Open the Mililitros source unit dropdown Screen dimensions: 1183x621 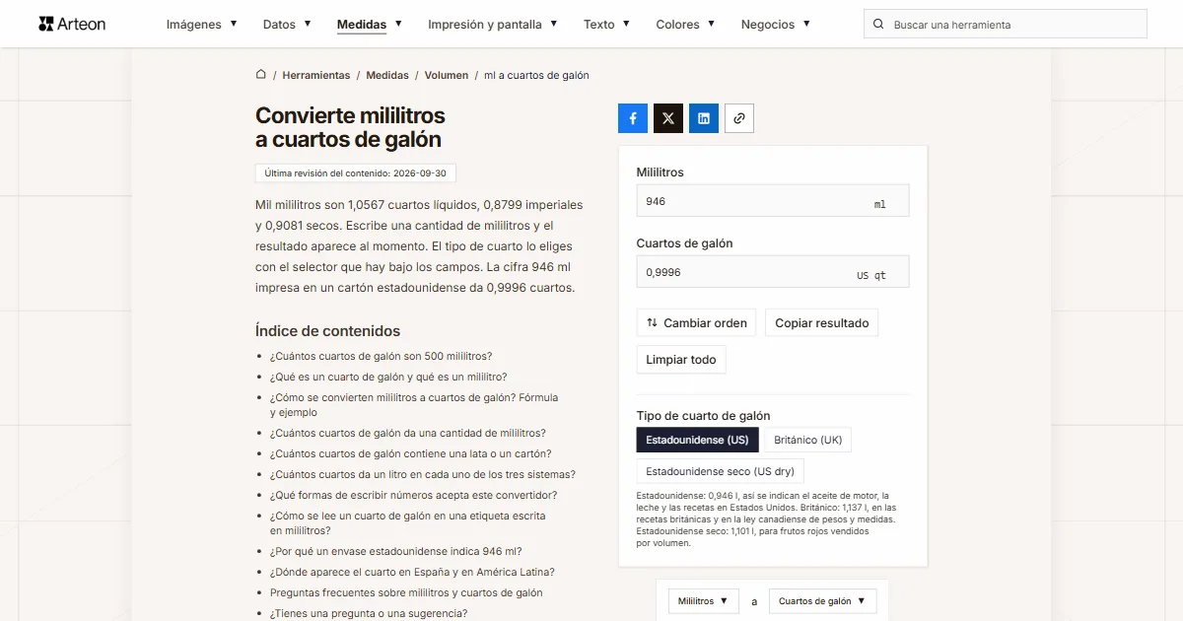[x=704, y=601]
